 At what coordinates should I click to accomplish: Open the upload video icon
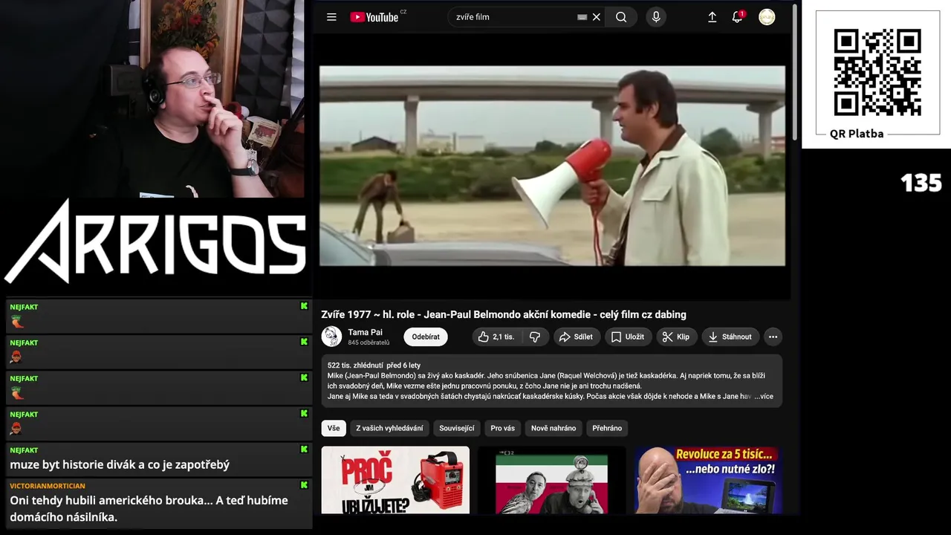tap(712, 17)
